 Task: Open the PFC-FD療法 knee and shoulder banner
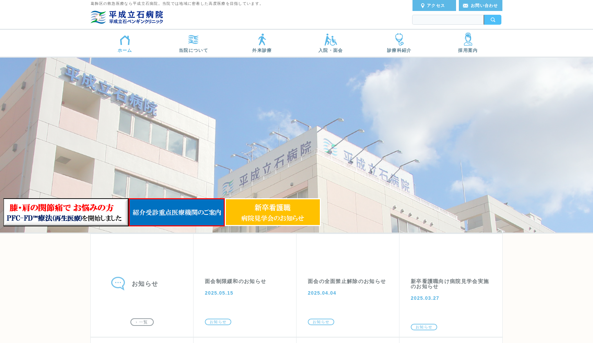point(66,212)
